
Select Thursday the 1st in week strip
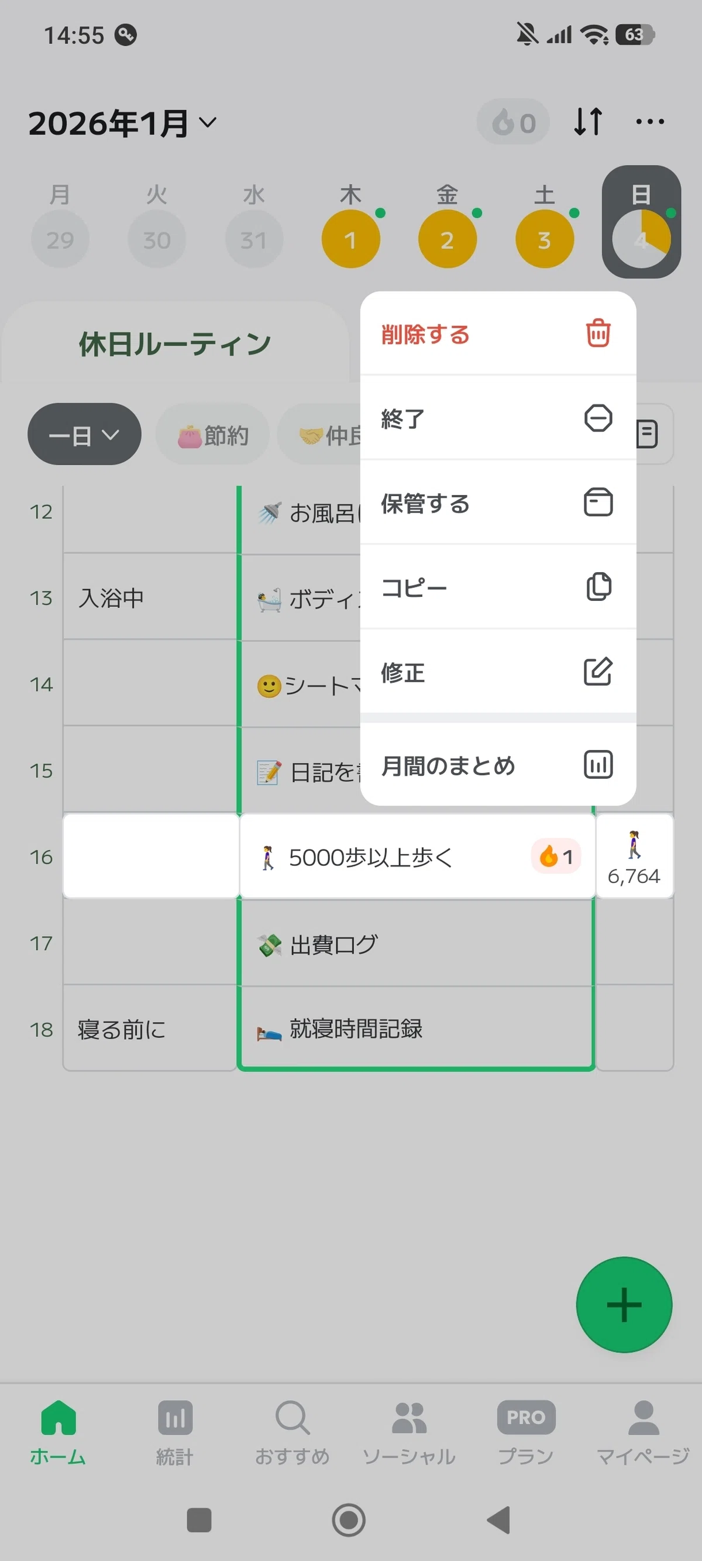(350, 239)
